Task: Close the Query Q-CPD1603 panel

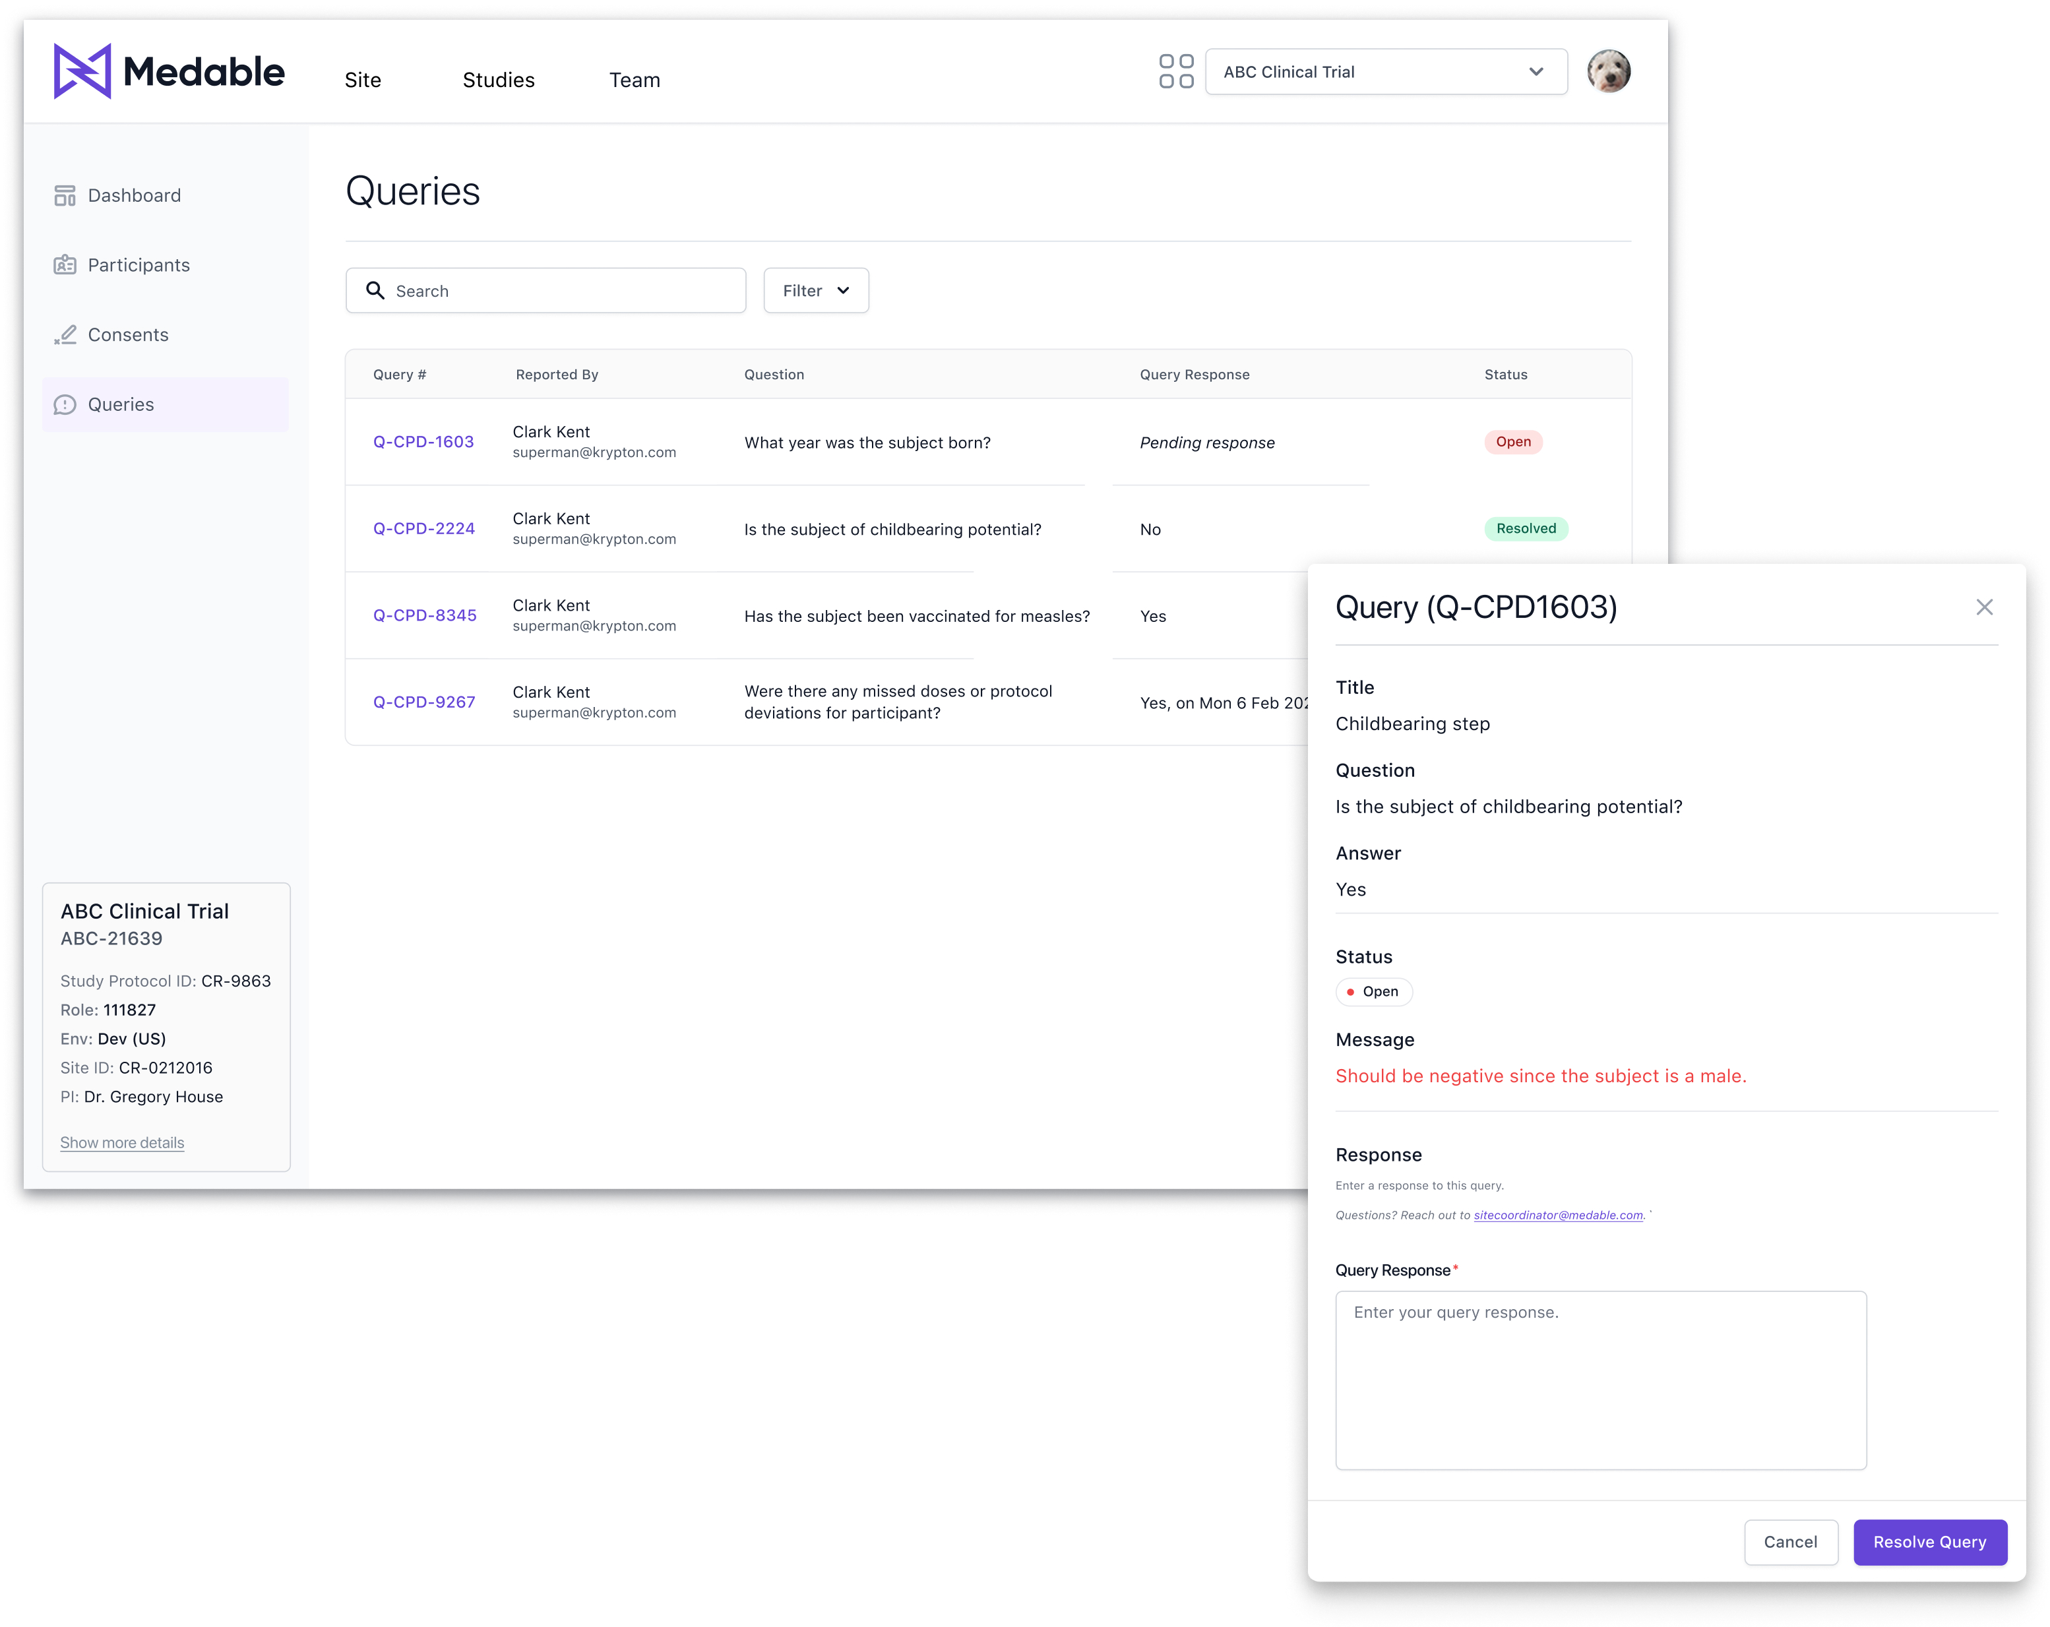Action: (x=1983, y=607)
